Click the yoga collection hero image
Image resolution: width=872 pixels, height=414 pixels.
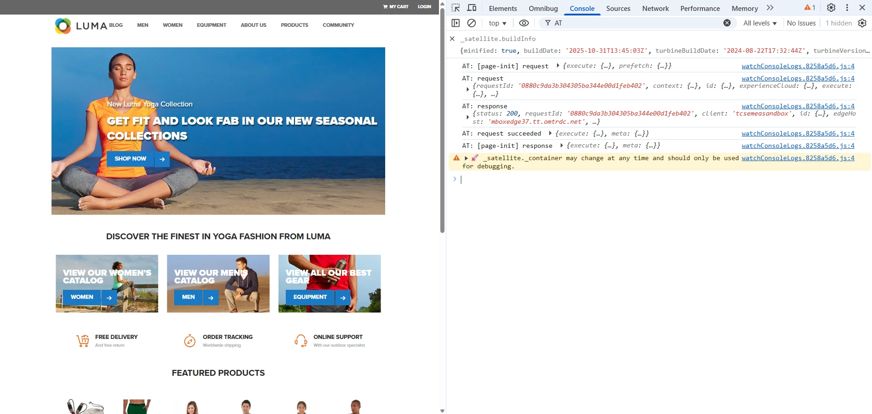(218, 131)
